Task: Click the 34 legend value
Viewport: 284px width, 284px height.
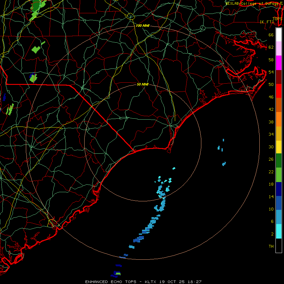Action: (x=271, y=134)
